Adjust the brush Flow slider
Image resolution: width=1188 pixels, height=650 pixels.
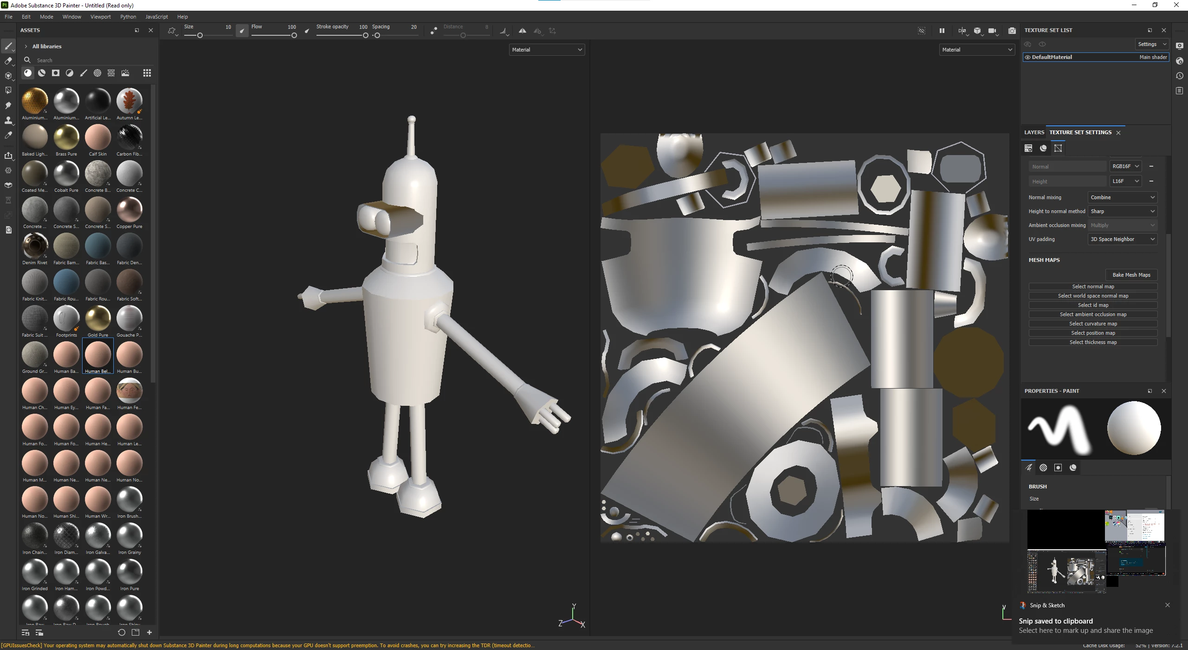[274, 35]
